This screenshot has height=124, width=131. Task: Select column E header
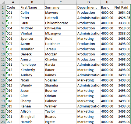click(x=107, y=2)
